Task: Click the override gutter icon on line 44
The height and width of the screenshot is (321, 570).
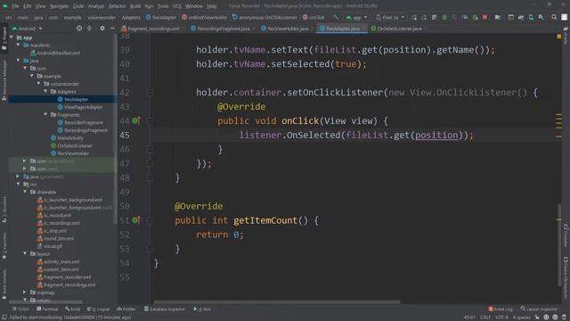Action: tap(135, 120)
